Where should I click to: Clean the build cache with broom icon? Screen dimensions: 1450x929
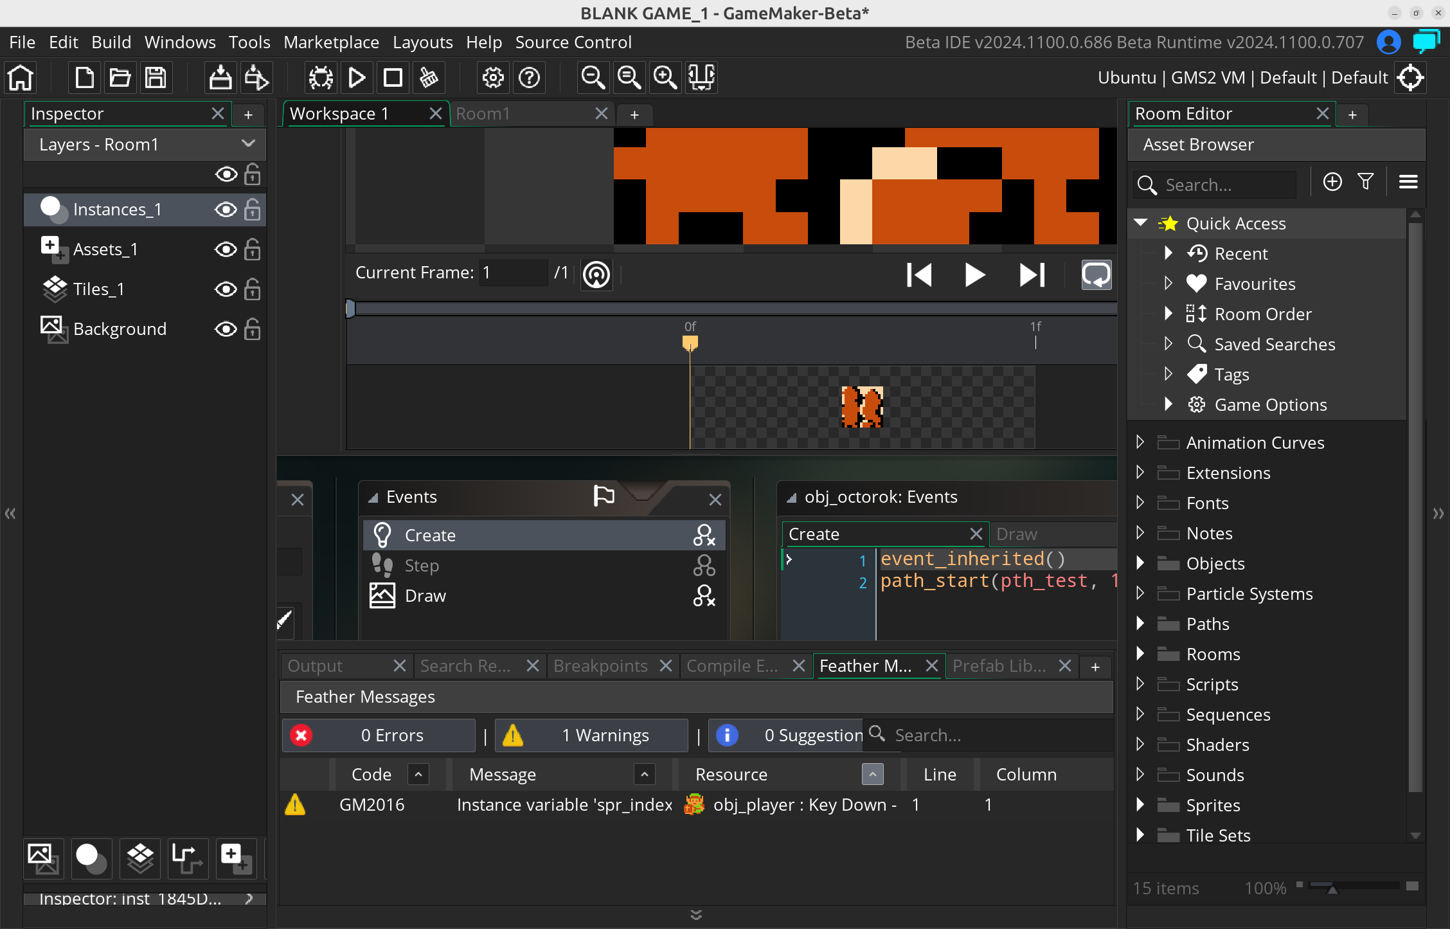tap(429, 78)
